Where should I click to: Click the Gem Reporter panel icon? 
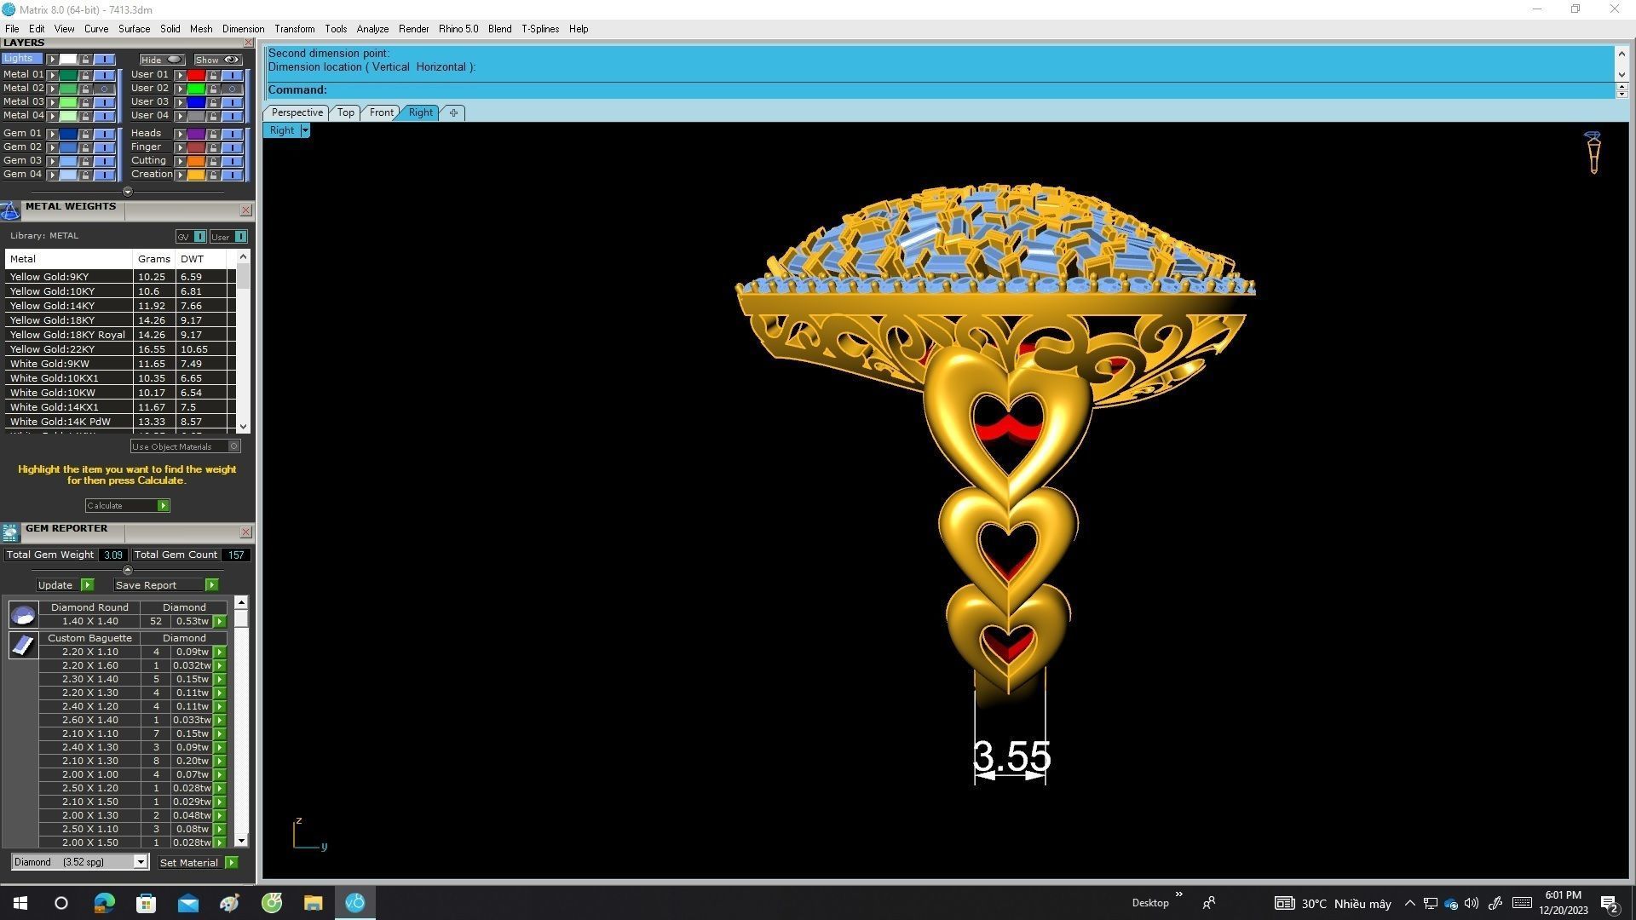click(x=10, y=532)
